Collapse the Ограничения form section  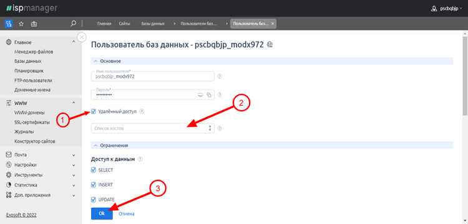(x=95, y=146)
